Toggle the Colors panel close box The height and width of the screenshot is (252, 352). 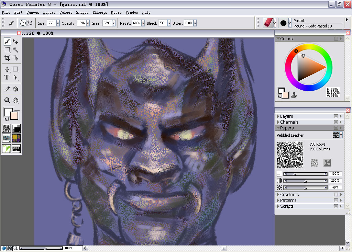tap(336, 38)
